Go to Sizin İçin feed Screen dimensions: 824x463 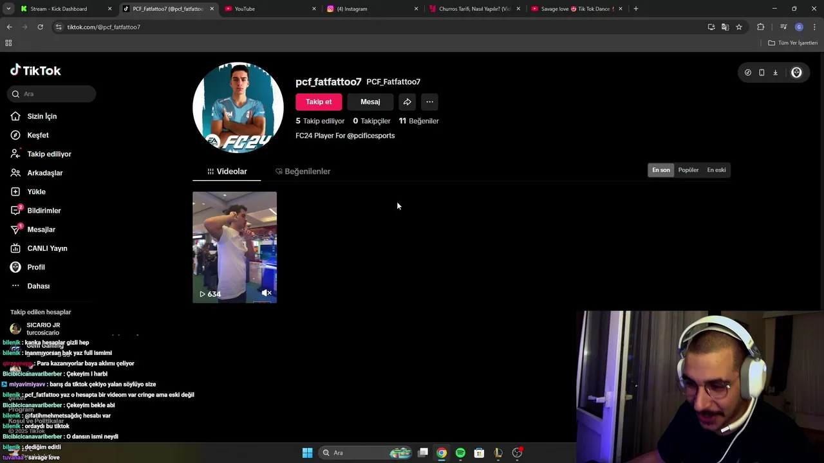(x=42, y=116)
